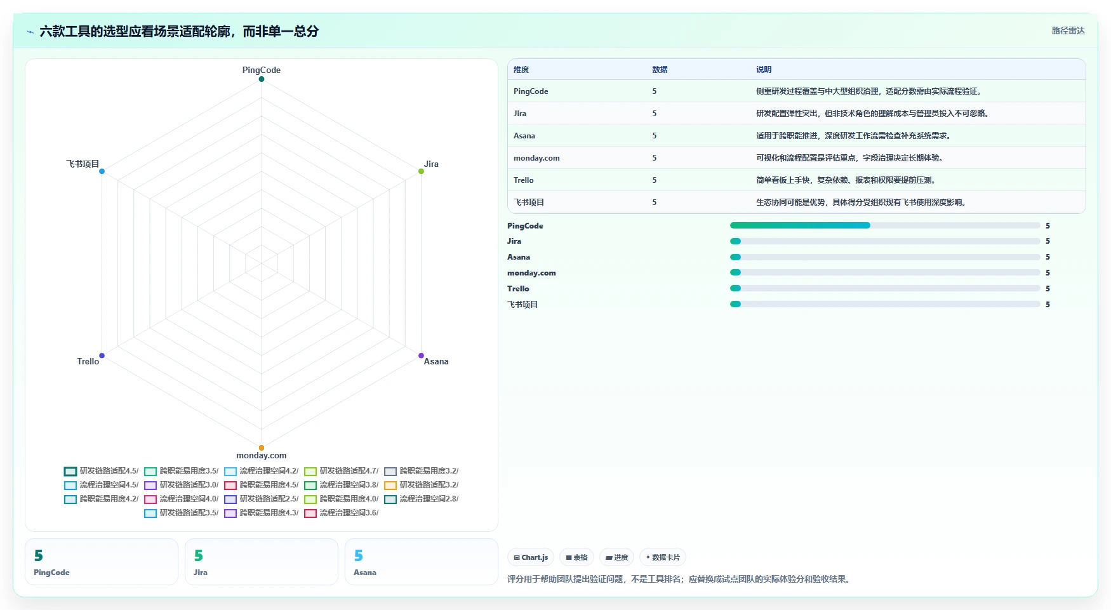Hide legend series 流程治理空间2.8/
Screen dimensions: 1111x610
point(421,499)
